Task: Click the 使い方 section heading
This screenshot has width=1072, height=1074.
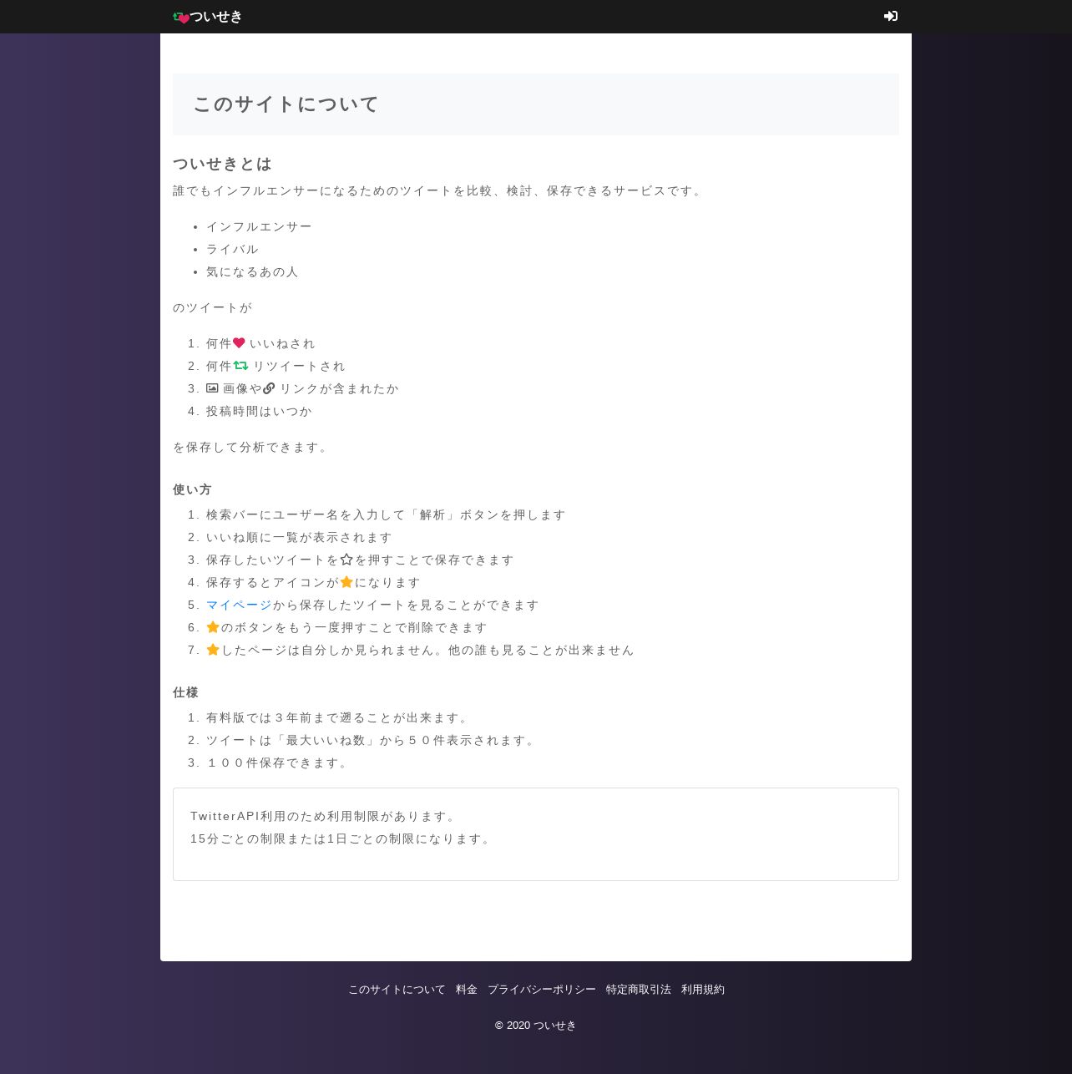Action: tap(192, 489)
